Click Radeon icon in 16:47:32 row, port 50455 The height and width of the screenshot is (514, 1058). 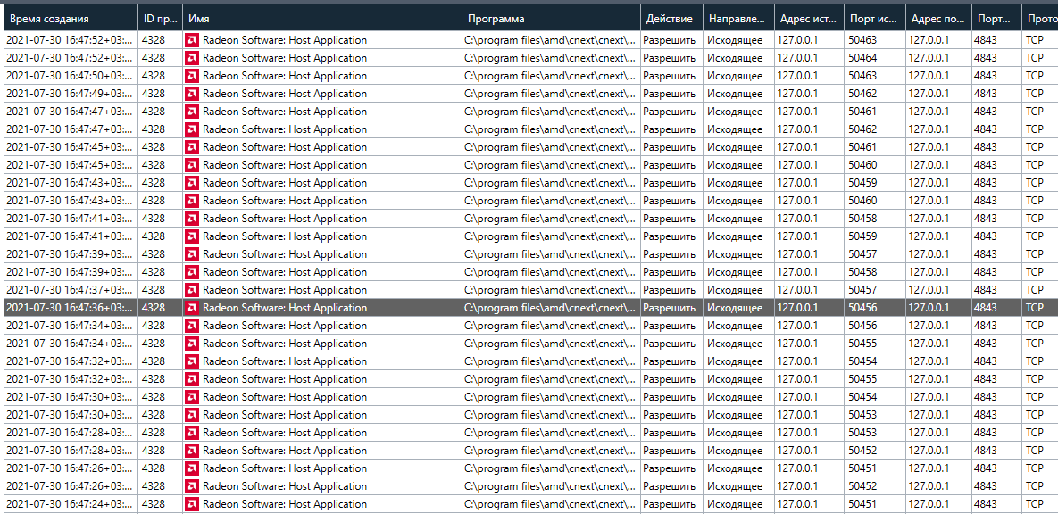192,380
